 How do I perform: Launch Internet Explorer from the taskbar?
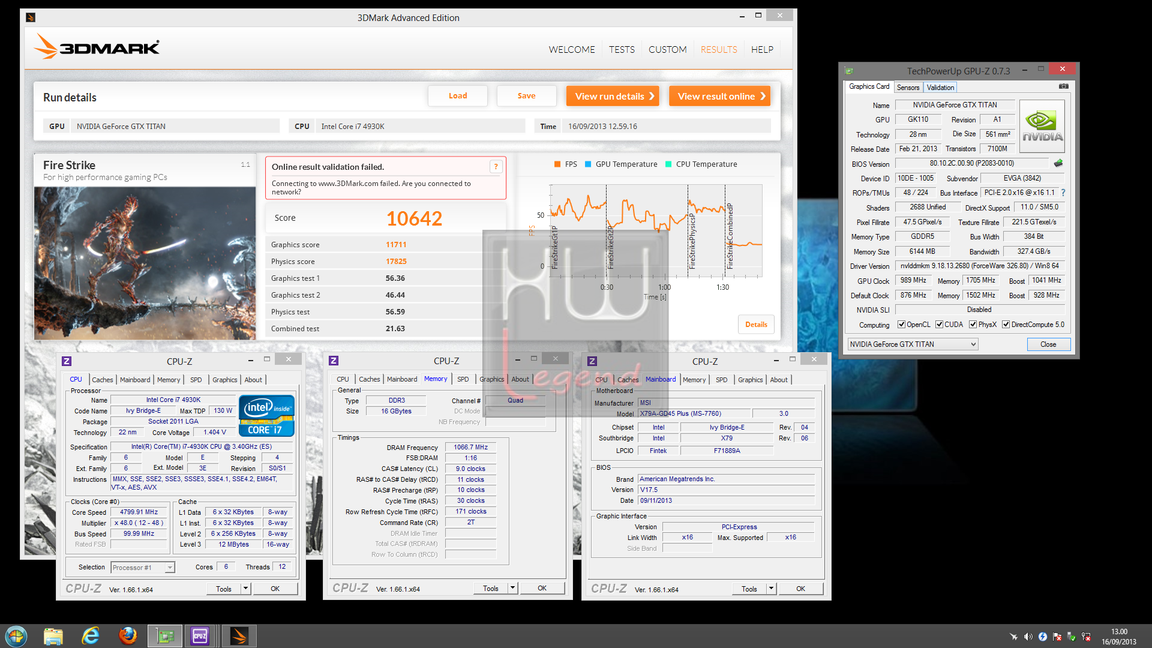click(91, 636)
